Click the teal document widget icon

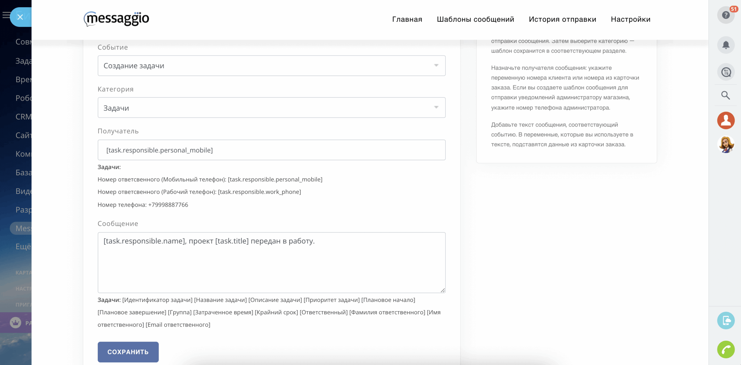pos(726,321)
